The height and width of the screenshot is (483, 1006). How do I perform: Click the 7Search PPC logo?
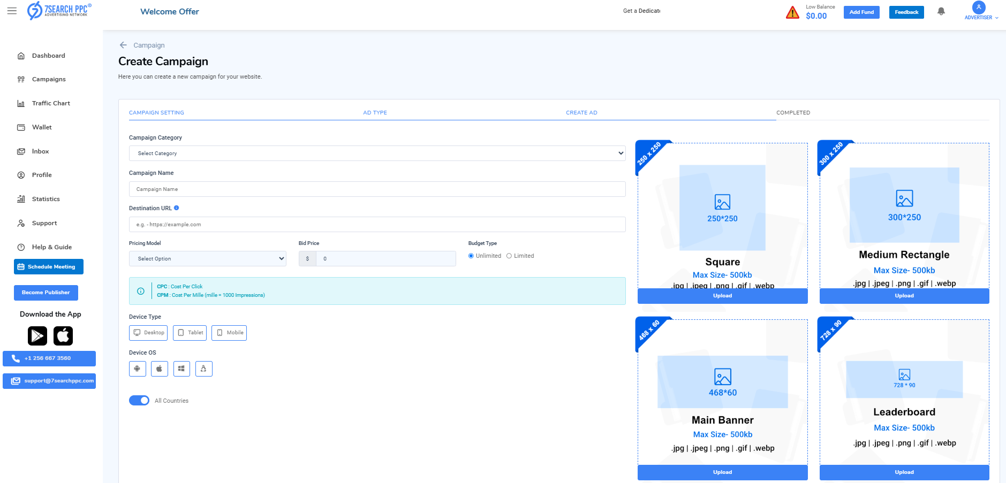pyautogui.click(x=59, y=11)
